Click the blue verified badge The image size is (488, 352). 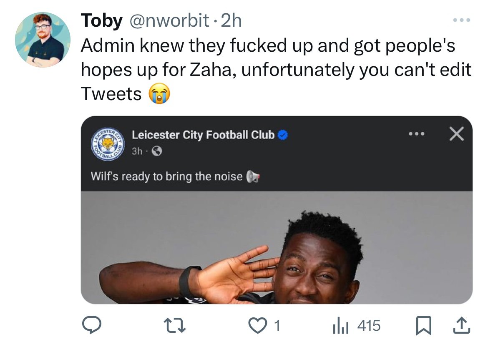(x=283, y=135)
